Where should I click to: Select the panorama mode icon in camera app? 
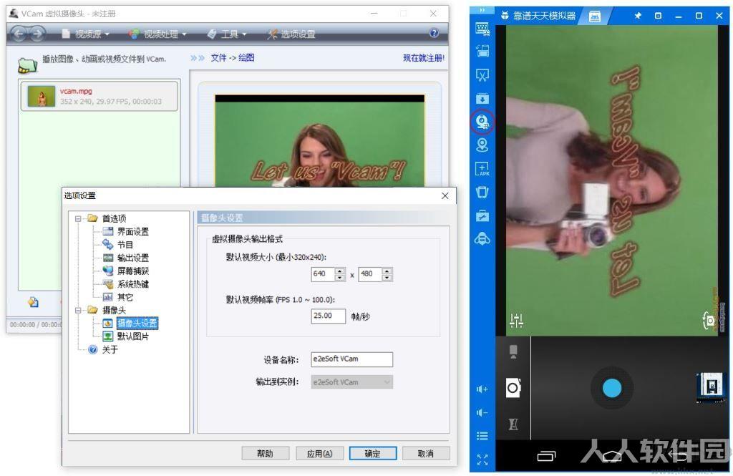[513, 424]
